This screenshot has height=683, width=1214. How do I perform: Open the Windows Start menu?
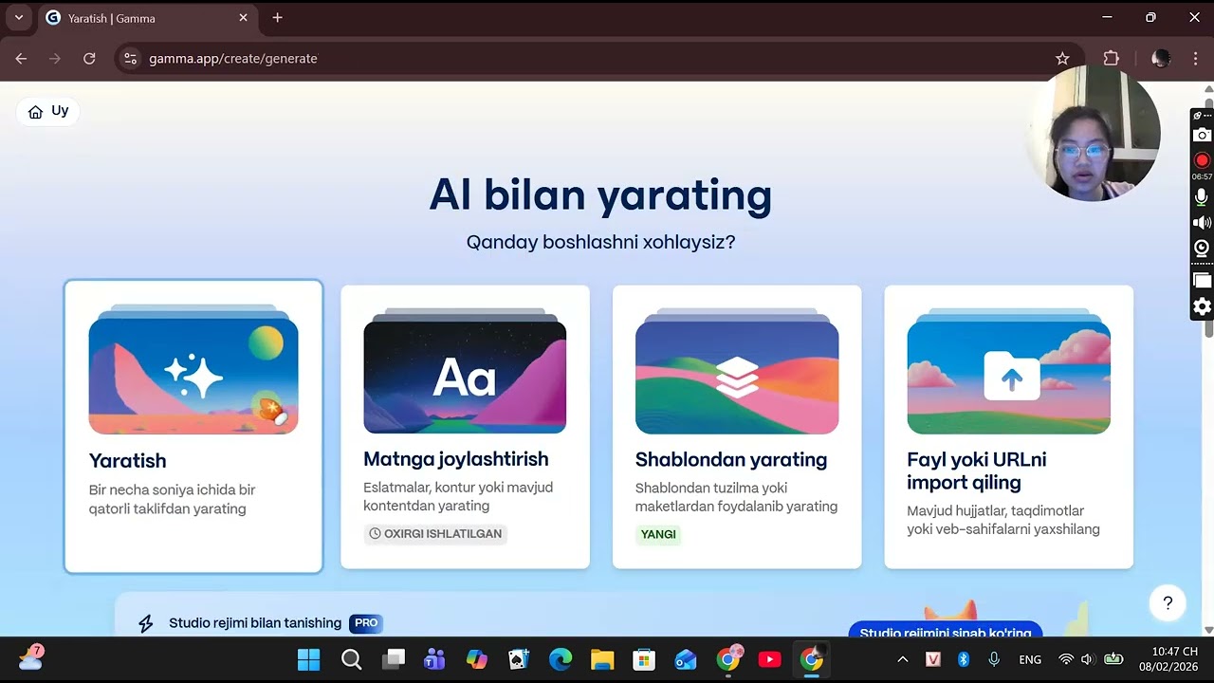[309, 659]
